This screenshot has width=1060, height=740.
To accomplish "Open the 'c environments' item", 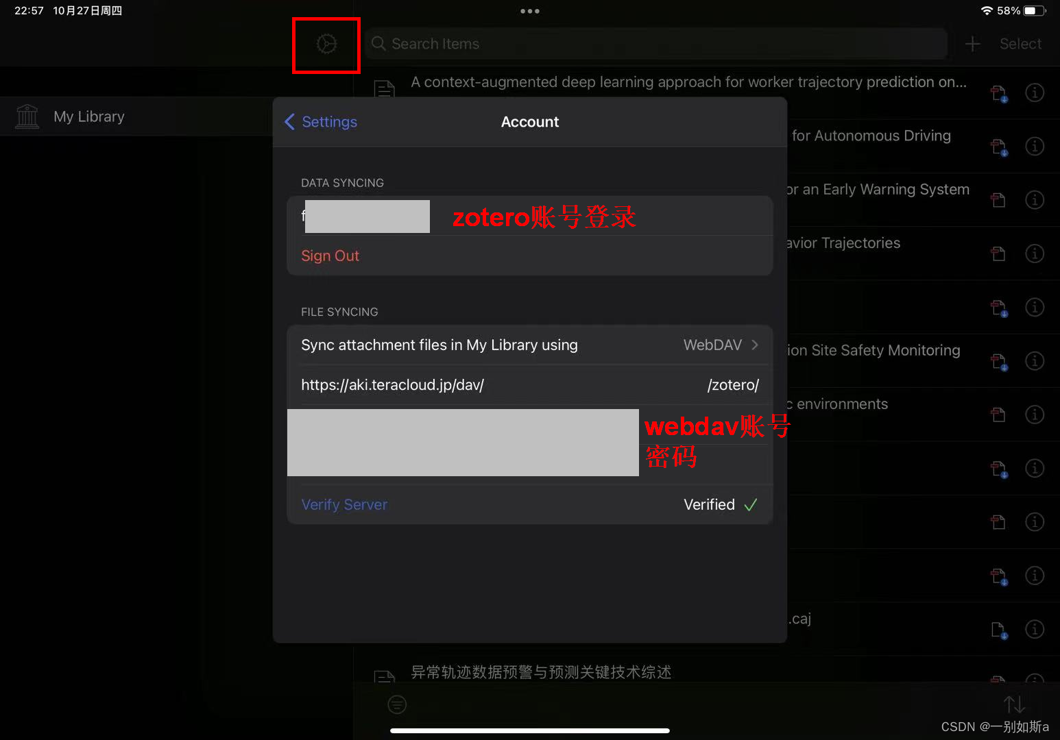I will tap(838, 404).
